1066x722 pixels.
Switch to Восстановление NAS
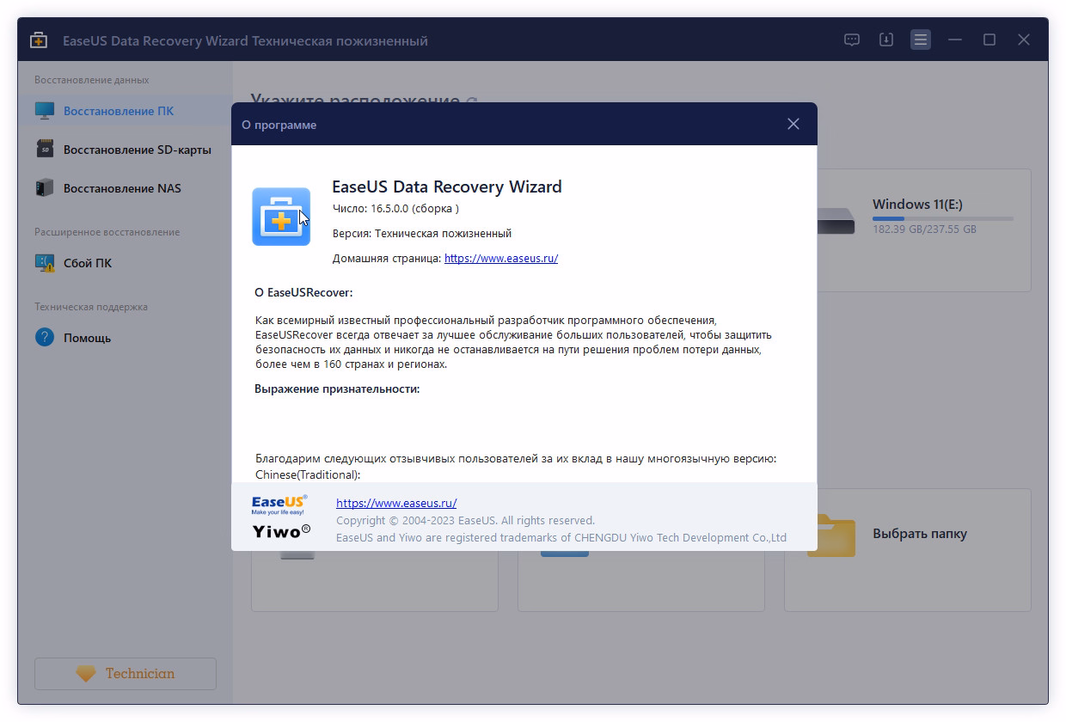(x=122, y=188)
